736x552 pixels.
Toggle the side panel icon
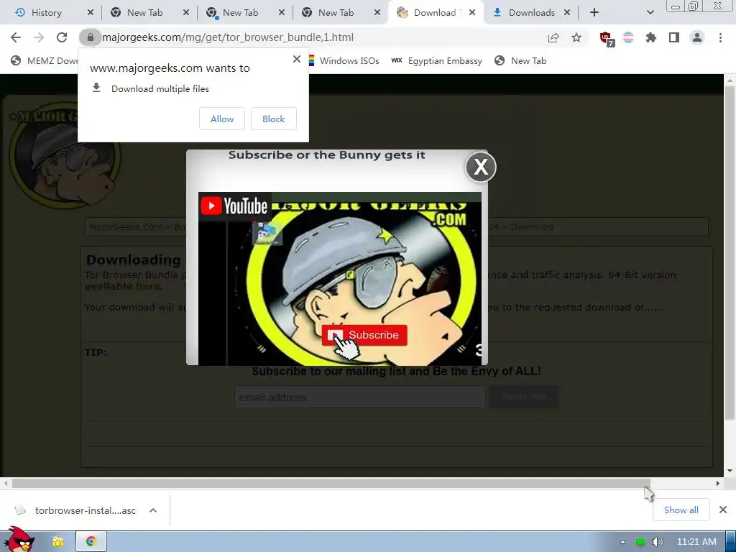click(x=674, y=37)
